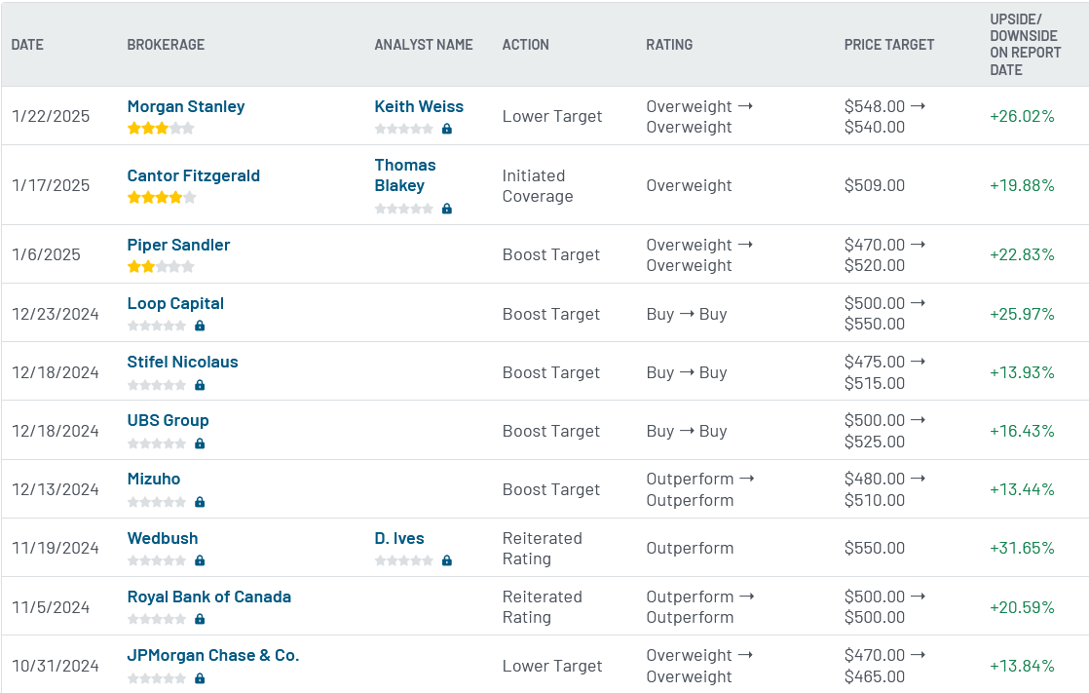1089x693 pixels.
Task: Click the lock icon under Stifel Nicolaus
Action: pyautogui.click(x=200, y=385)
